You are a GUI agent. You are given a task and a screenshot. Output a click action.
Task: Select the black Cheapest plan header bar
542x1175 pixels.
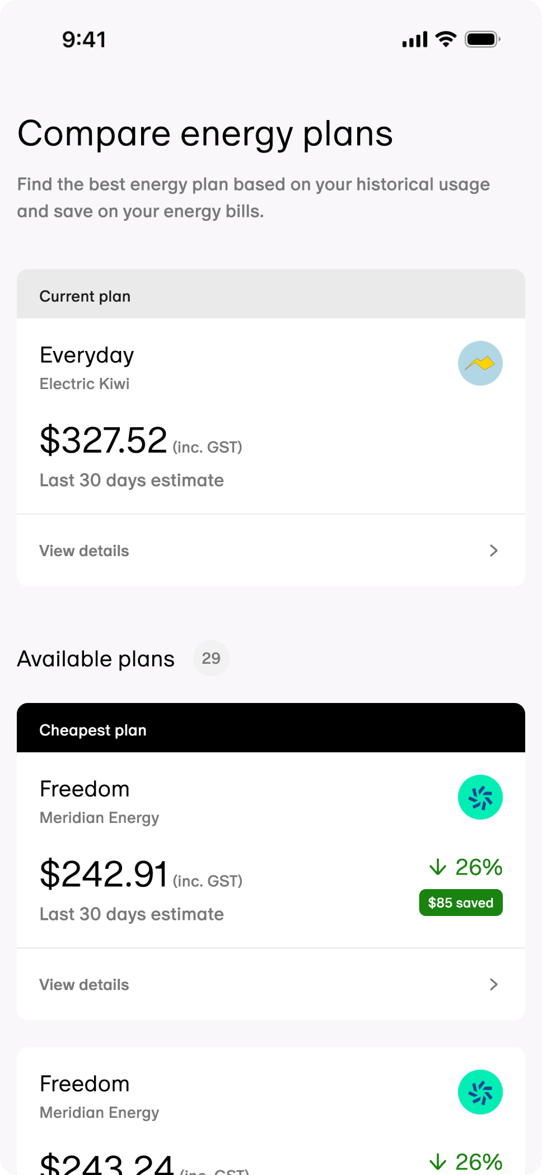pos(271,729)
